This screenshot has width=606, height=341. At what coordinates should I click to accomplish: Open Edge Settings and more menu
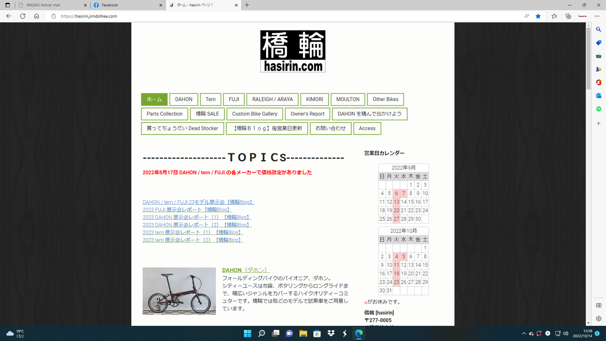click(597, 16)
